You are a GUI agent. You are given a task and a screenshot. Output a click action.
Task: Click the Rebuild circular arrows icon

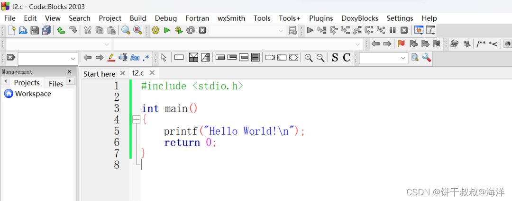[x=191, y=30]
